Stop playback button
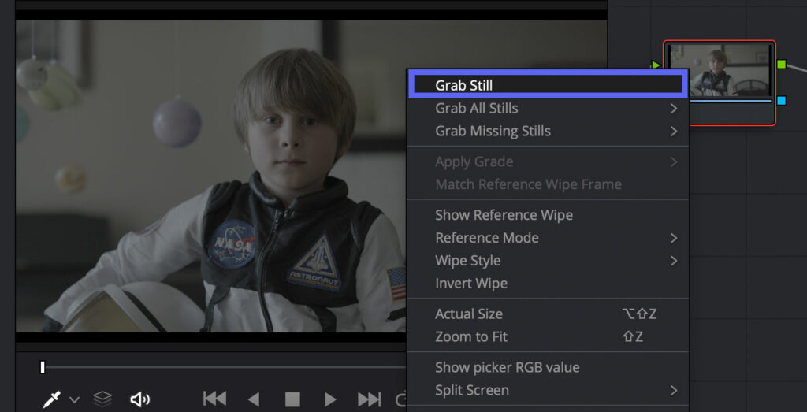 tap(292, 399)
